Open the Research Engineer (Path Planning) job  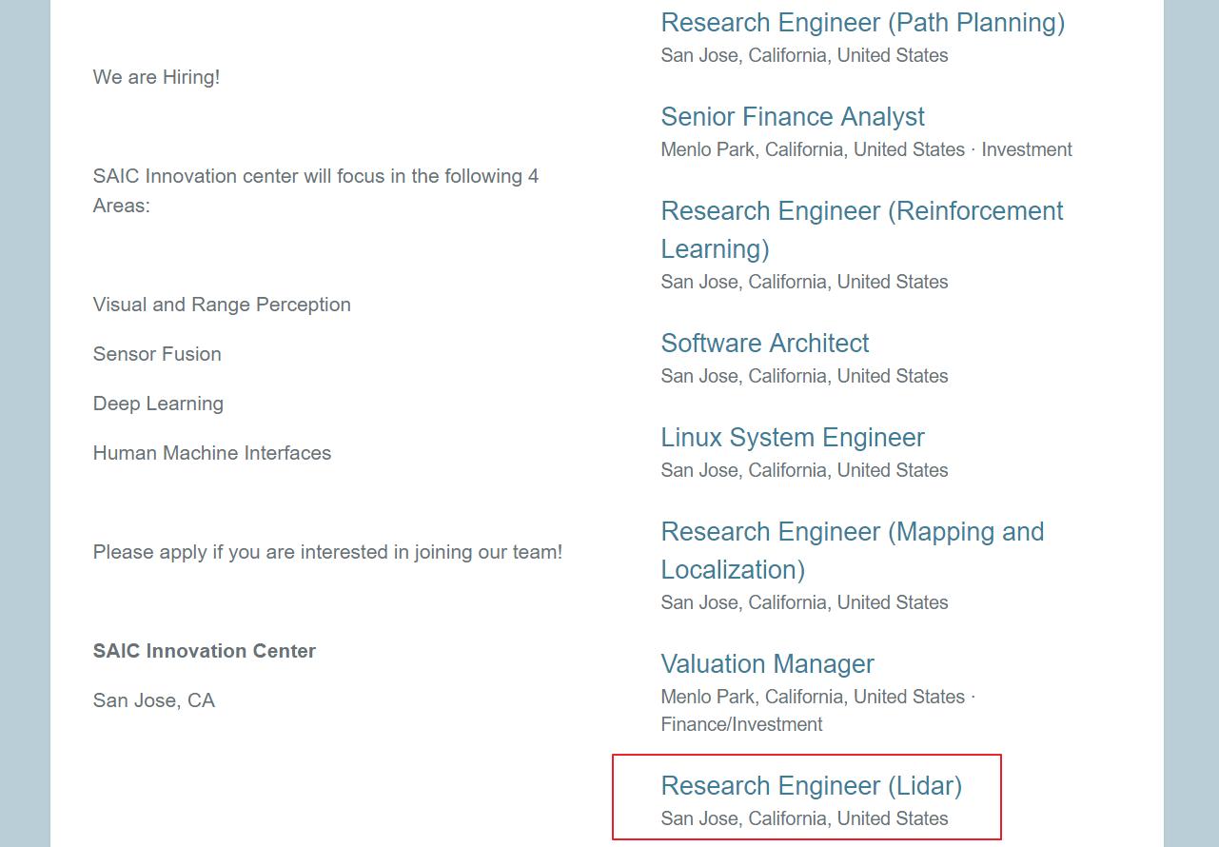pos(862,23)
